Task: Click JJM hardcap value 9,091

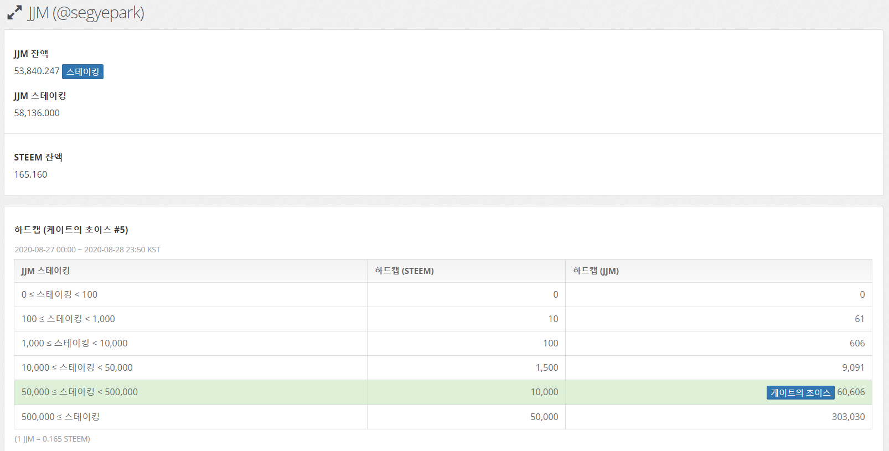Action: click(854, 367)
